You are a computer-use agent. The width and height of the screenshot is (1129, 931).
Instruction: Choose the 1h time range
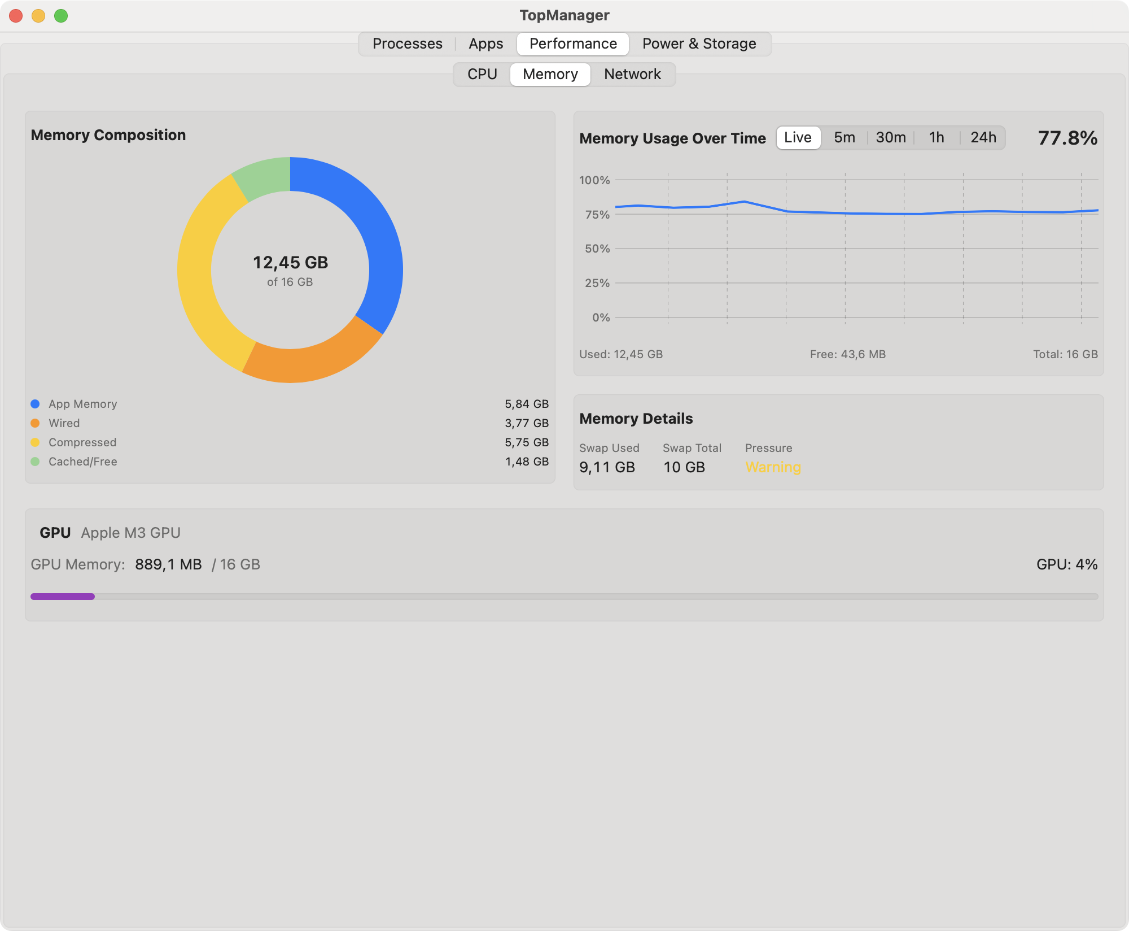[x=937, y=137]
